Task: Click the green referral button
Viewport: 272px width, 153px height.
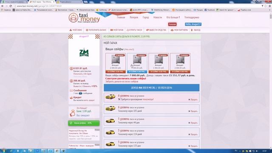Action: click(84, 123)
